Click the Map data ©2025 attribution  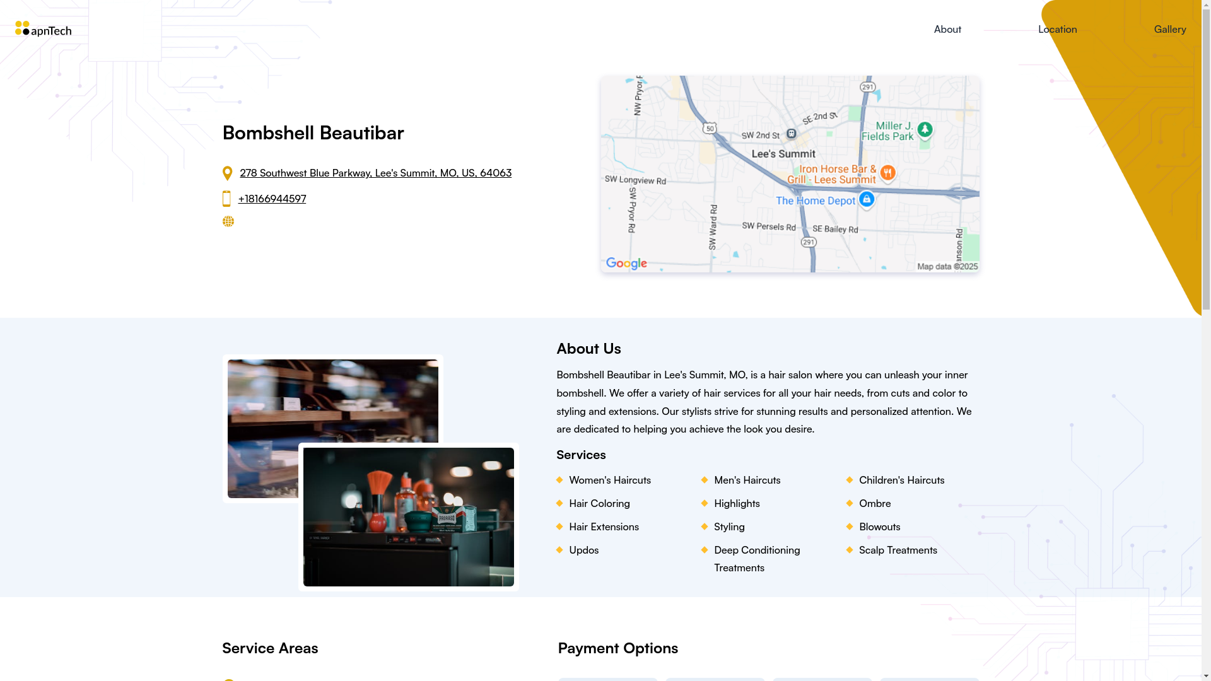(947, 267)
